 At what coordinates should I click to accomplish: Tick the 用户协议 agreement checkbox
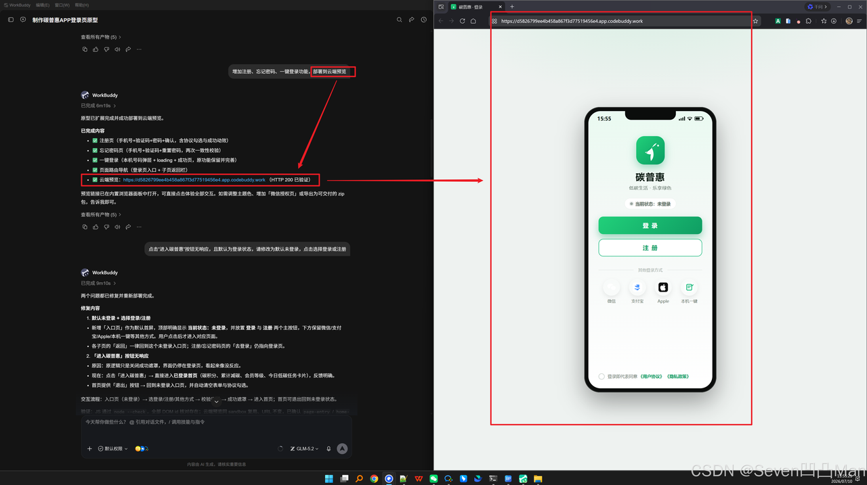[x=601, y=377]
